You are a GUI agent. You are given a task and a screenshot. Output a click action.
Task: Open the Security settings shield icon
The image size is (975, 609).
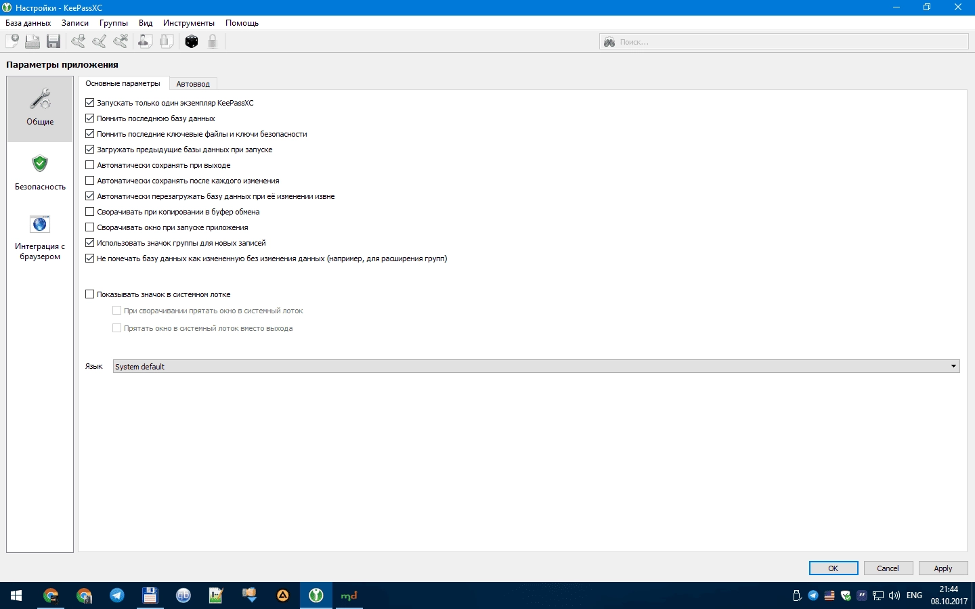coord(40,164)
